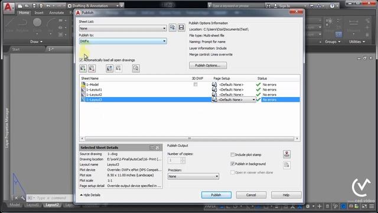Expand the Utilities panel dropdown
378x213 pixels.
[x=357, y=41]
